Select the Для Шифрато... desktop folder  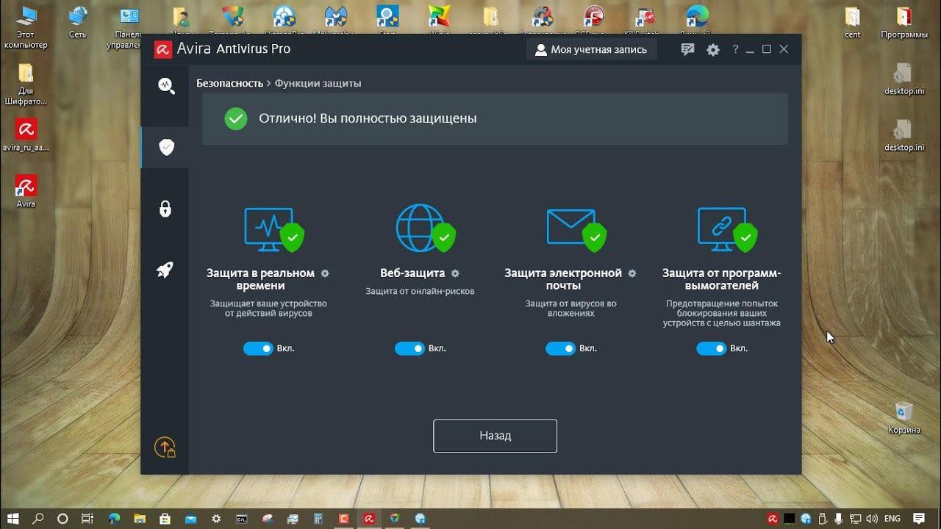[26, 84]
